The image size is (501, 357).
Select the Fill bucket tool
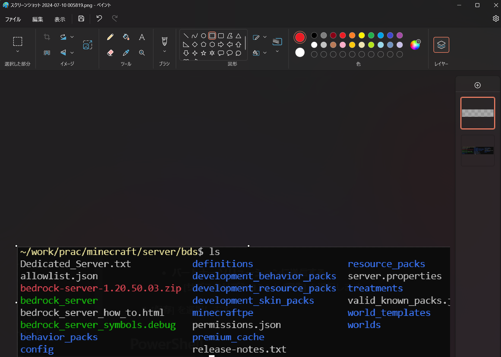[x=126, y=37]
